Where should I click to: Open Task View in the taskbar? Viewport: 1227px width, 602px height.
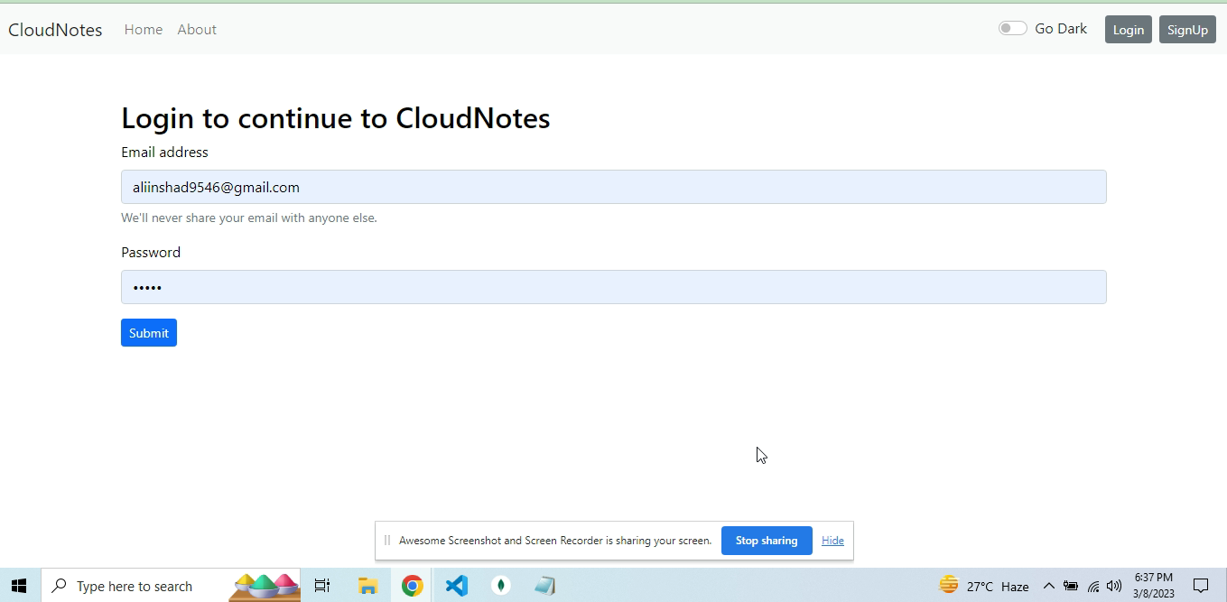click(x=322, y=586)
